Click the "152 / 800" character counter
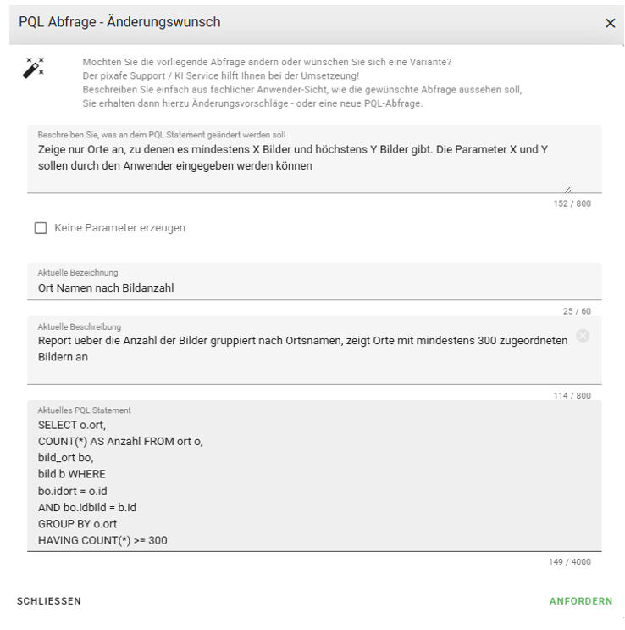This screenshot has height=630, width=625. pos(572,203)
